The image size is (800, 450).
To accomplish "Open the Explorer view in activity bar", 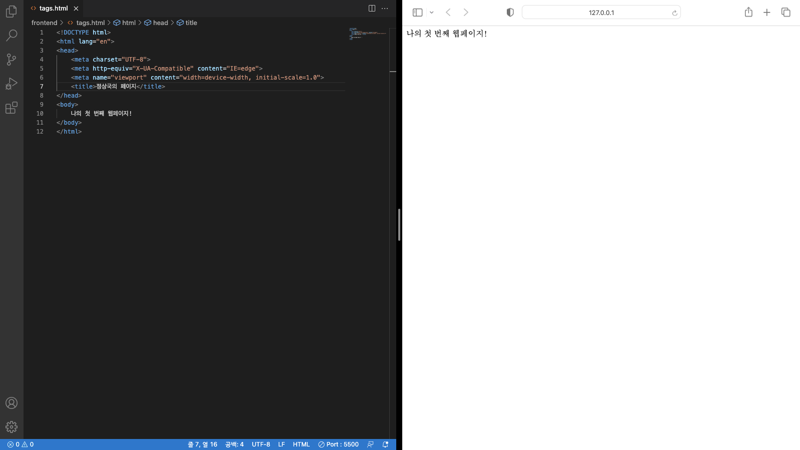I will point(12,11).
